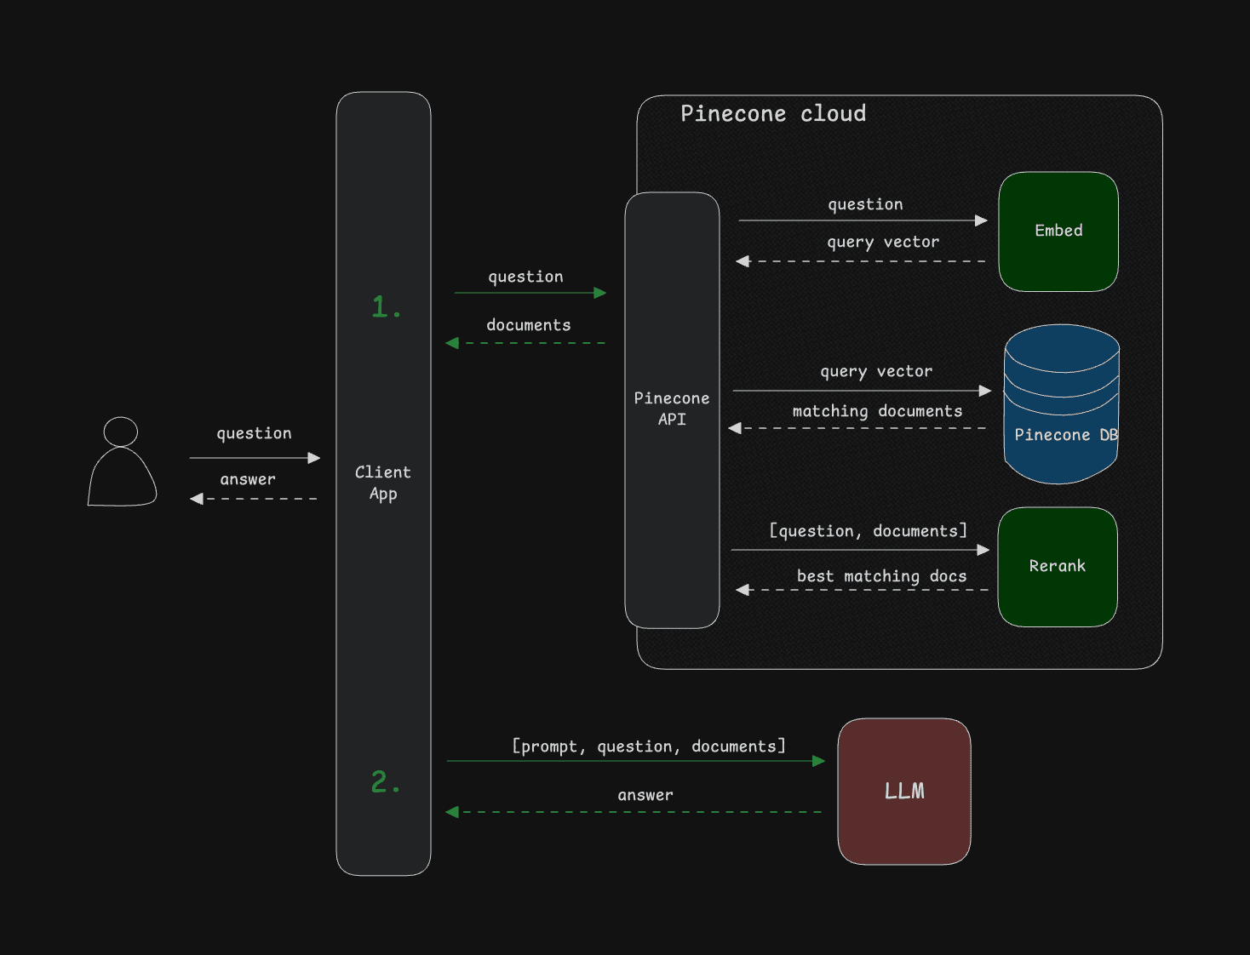Click the green step number 2.
Screen dimensions: 1250x955
click(385, 781)
